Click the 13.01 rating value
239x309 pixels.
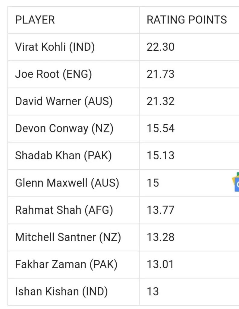click(x=160, y=264)
